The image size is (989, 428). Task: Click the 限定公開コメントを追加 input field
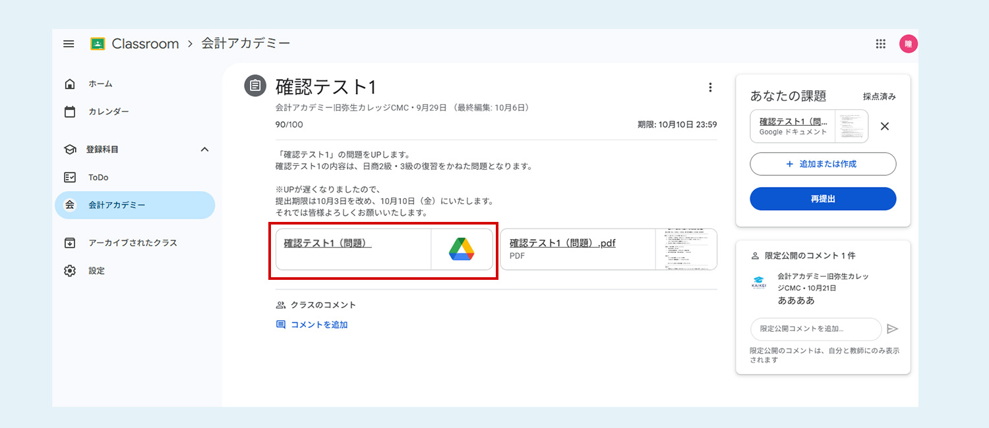[815, 329]
